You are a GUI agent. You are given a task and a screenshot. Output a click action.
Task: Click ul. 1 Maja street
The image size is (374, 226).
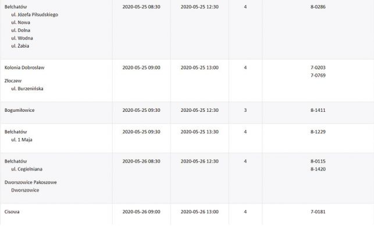tap(22, 140)
